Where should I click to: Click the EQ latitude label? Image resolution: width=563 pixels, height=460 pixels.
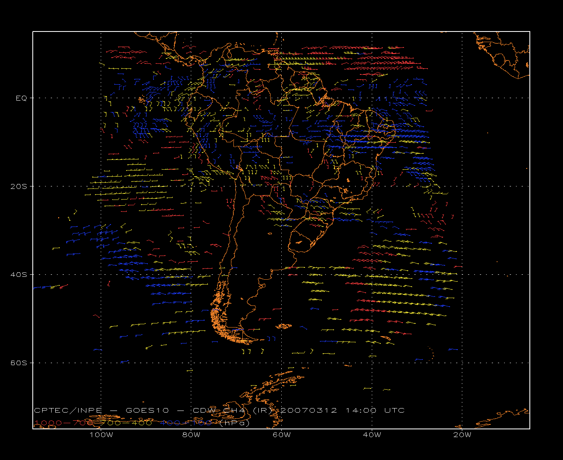pos(21,98)
